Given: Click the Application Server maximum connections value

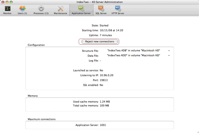Looking at the screenshot, I should click(103, 125).
